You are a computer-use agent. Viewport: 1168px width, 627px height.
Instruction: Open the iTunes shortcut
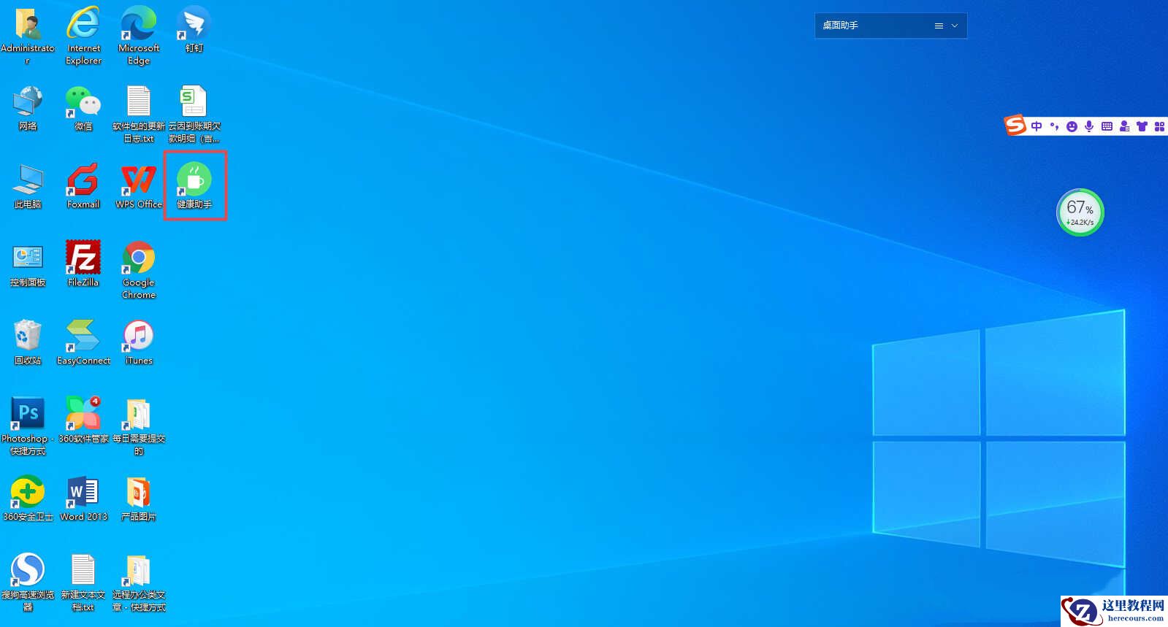138,336
